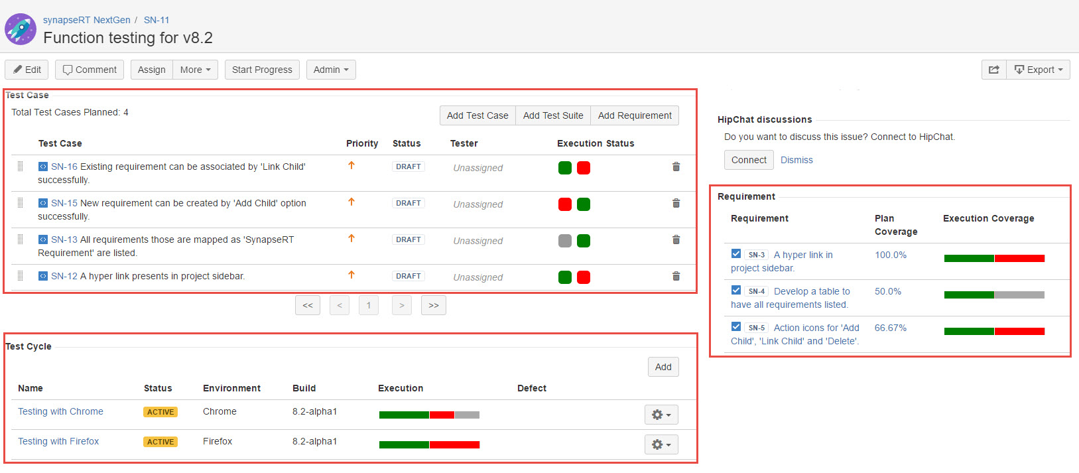Viewport: 1079px width, 473px height.
Task: Open the Testing with Firefox cycle
Action: pyautogui.click(x=58, y=441)
